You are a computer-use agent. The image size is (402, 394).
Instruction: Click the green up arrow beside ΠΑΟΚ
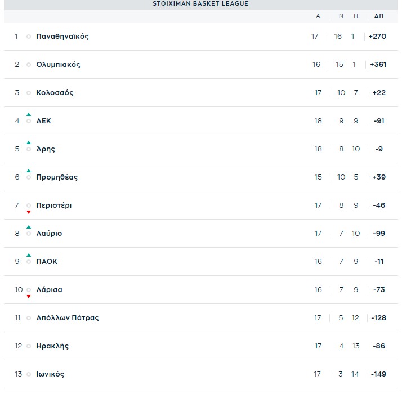29,255
